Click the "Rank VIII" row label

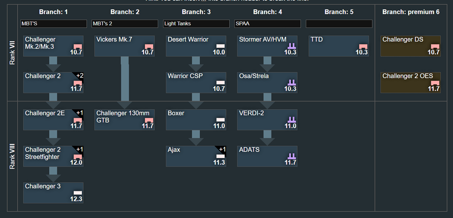pyautogui.click(x=12, y=157)
